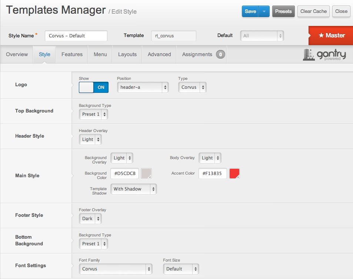Viewport: 353px width, 279px height.
Task: Click the Master badge
Action: coord(331,35)
